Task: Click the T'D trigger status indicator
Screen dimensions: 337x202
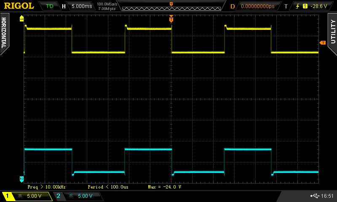Action: coord(50,6)
